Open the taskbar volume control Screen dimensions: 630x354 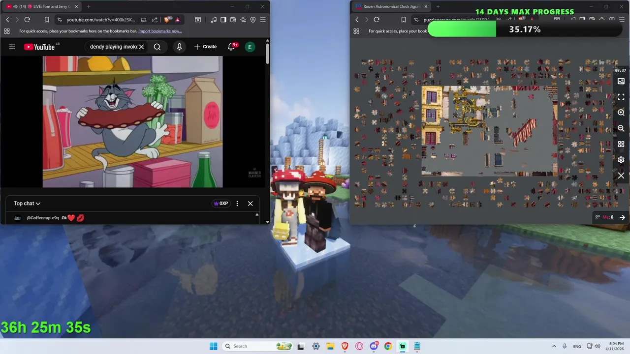click(598, 346)
